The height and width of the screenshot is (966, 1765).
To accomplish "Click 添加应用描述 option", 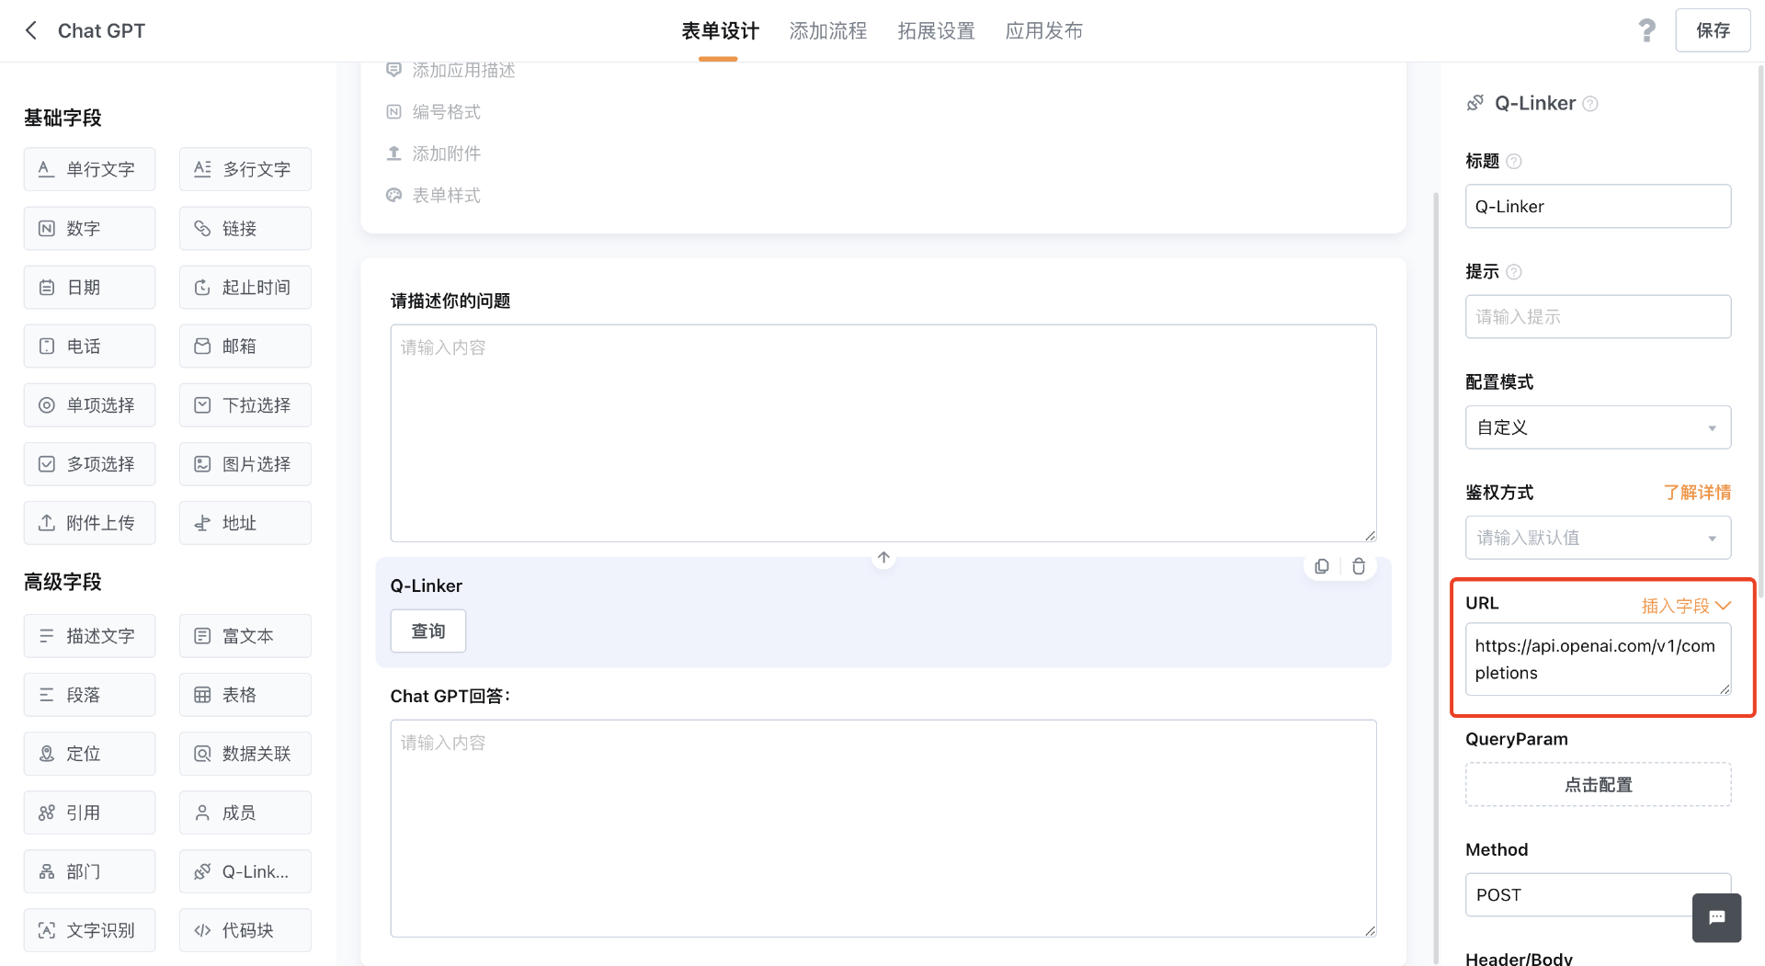I will point(450,70).
